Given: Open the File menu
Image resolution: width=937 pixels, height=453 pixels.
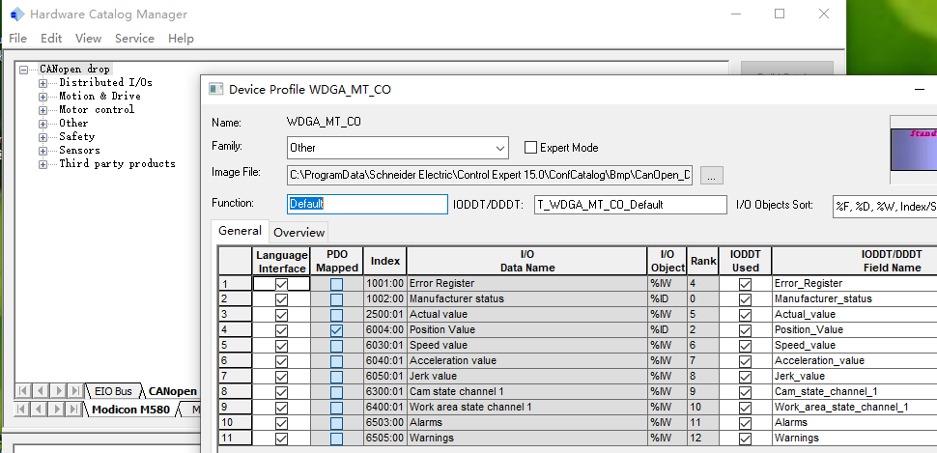Looking at the screenshot, I should (x=18, y=39).
